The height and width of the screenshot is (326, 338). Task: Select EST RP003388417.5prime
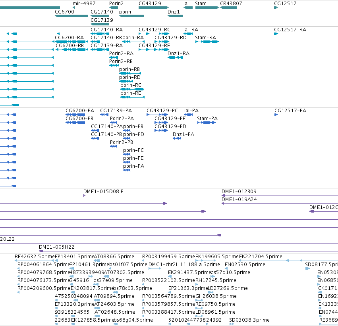[143, 316]
